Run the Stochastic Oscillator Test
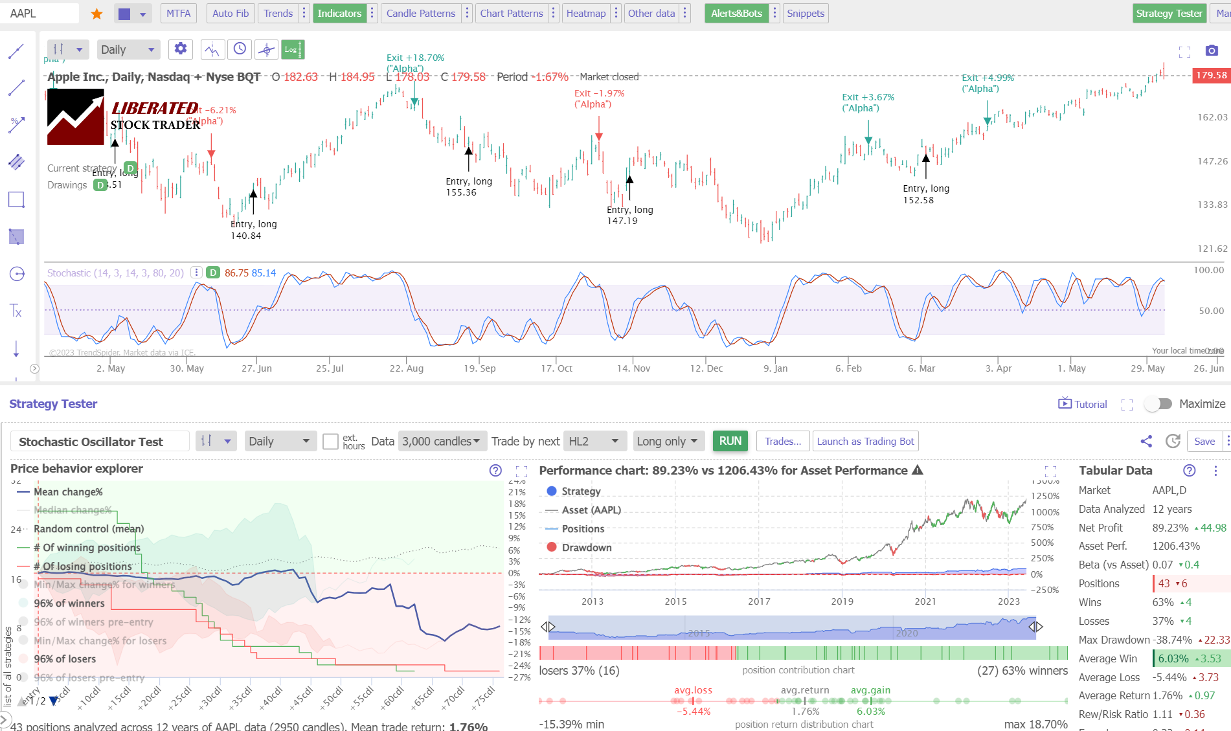 coord(730,441)
